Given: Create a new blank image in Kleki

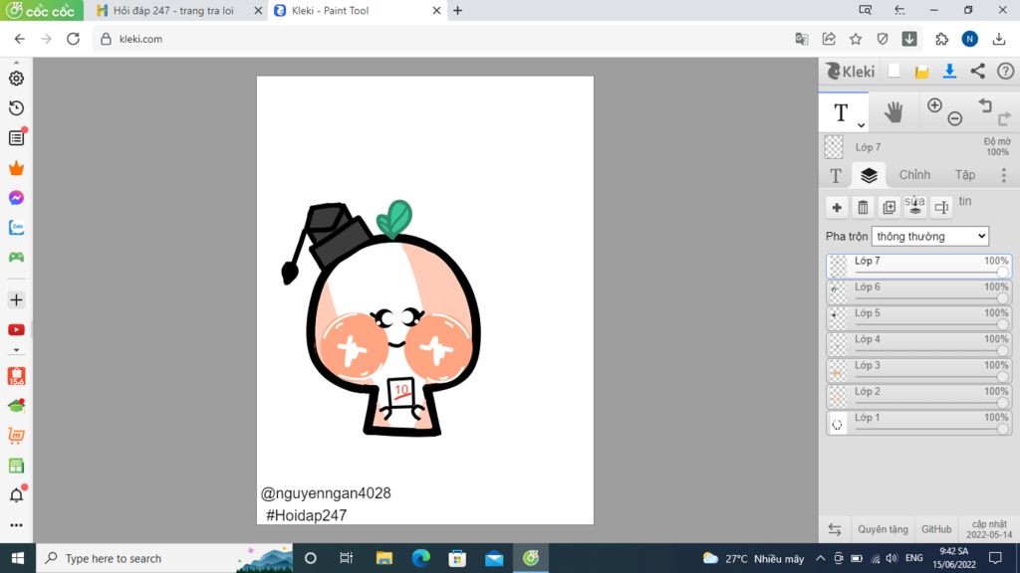Looking at the screenshot, I should (x=893, y=71).
